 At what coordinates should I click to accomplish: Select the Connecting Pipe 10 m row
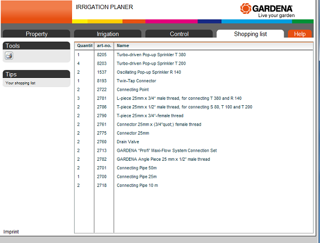point(194,185)
